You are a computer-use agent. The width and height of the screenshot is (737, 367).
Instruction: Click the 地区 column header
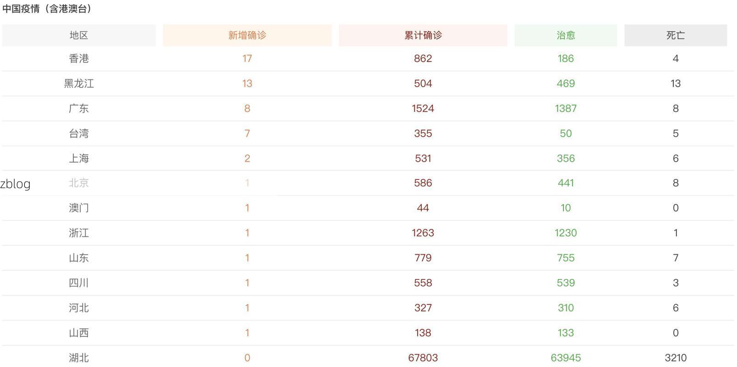pos(79,35)
